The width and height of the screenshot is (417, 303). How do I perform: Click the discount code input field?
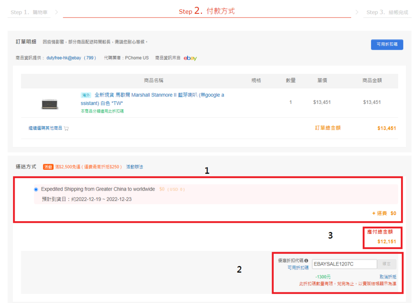pyautogui.click(x=344, y=264)
